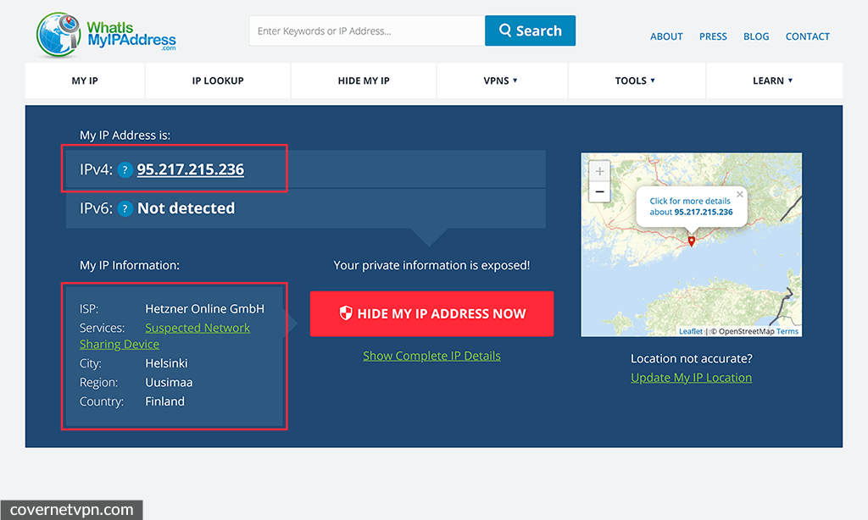Select the IP LOOKUP menu item
868x520 pixels.
218,80
